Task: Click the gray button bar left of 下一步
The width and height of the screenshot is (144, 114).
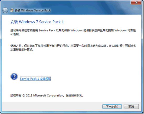Action: tap(51, 106)
